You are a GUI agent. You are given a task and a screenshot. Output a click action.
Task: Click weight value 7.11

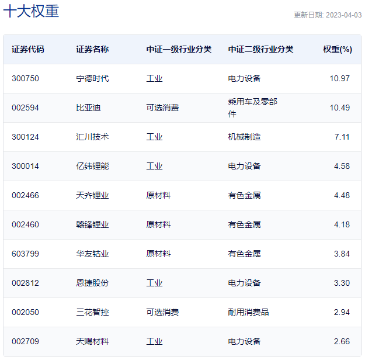(342, 137)
